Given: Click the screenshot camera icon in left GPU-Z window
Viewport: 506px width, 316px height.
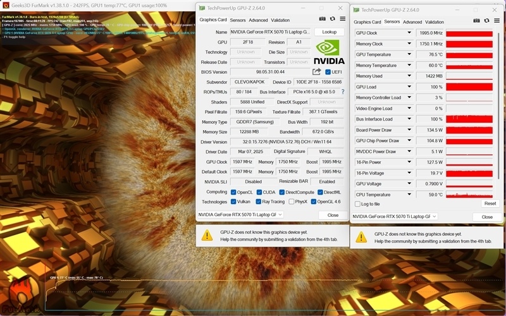Looking at the screenshot, I should click(x=322, y=19).
